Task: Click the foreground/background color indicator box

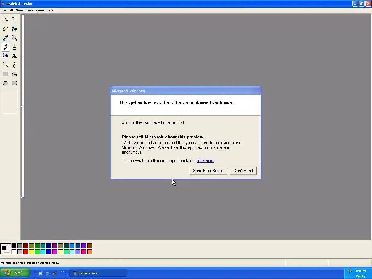Action: (5, 248)
